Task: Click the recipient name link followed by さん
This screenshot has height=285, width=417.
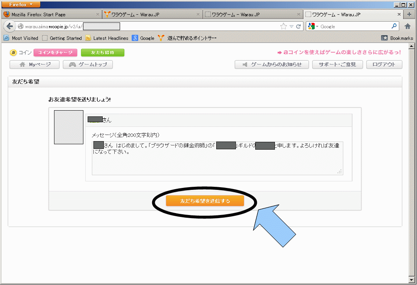Action: pos(95,119)
